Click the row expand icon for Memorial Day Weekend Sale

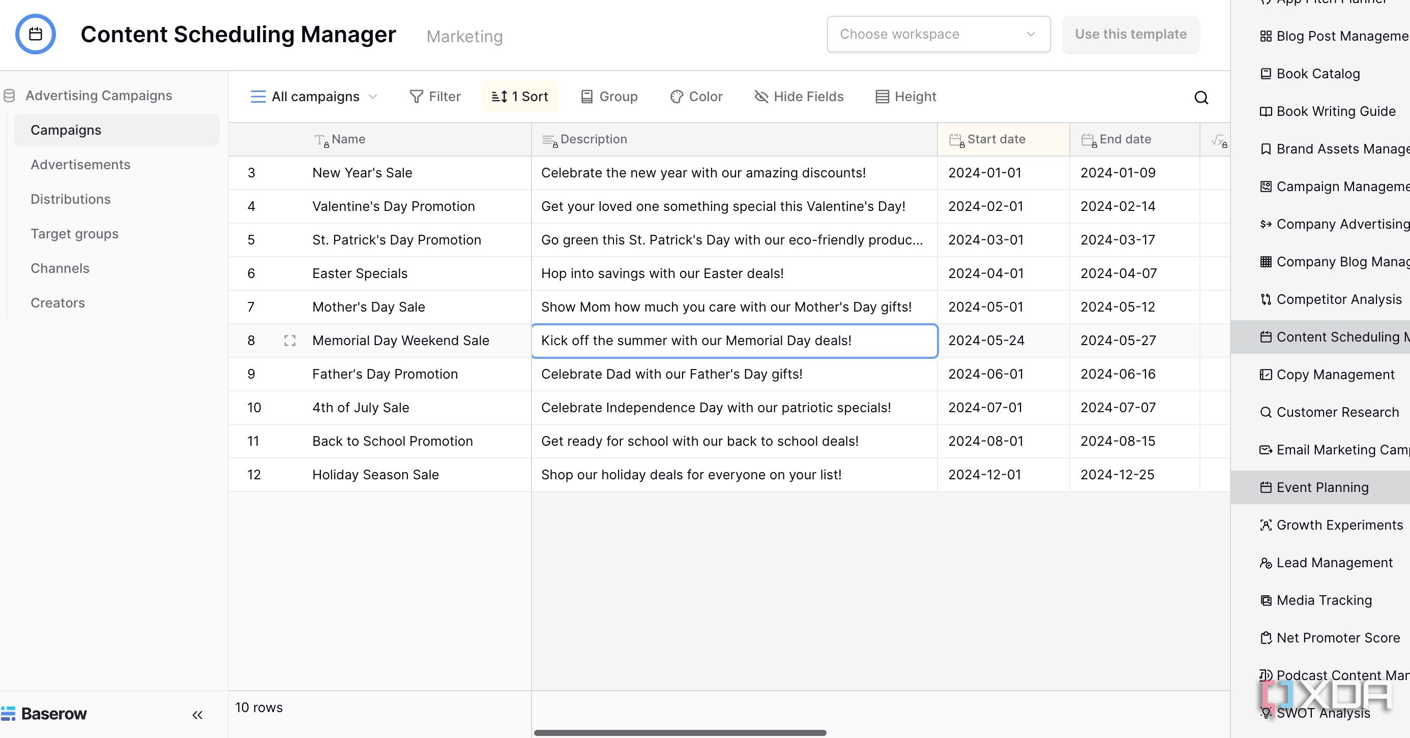289,341
